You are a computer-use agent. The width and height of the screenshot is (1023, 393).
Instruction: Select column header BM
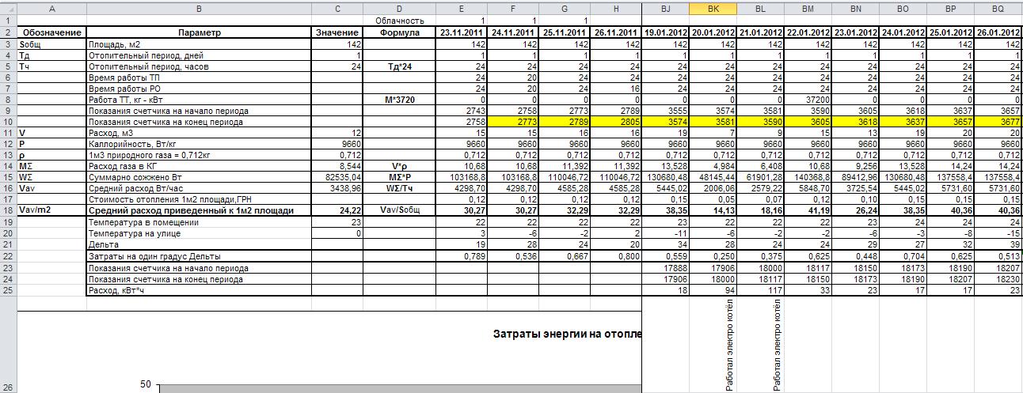[x=808, y=8]
